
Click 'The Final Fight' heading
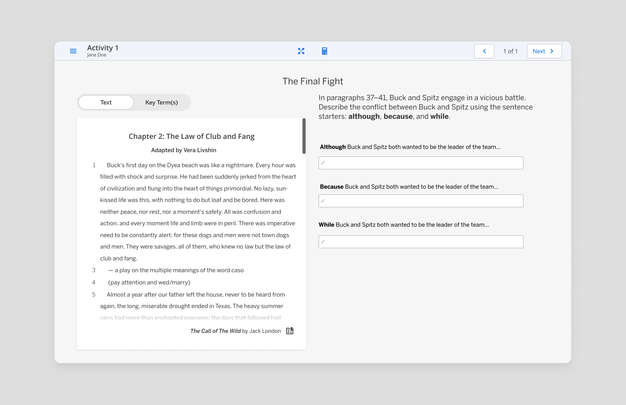[313, 81]
